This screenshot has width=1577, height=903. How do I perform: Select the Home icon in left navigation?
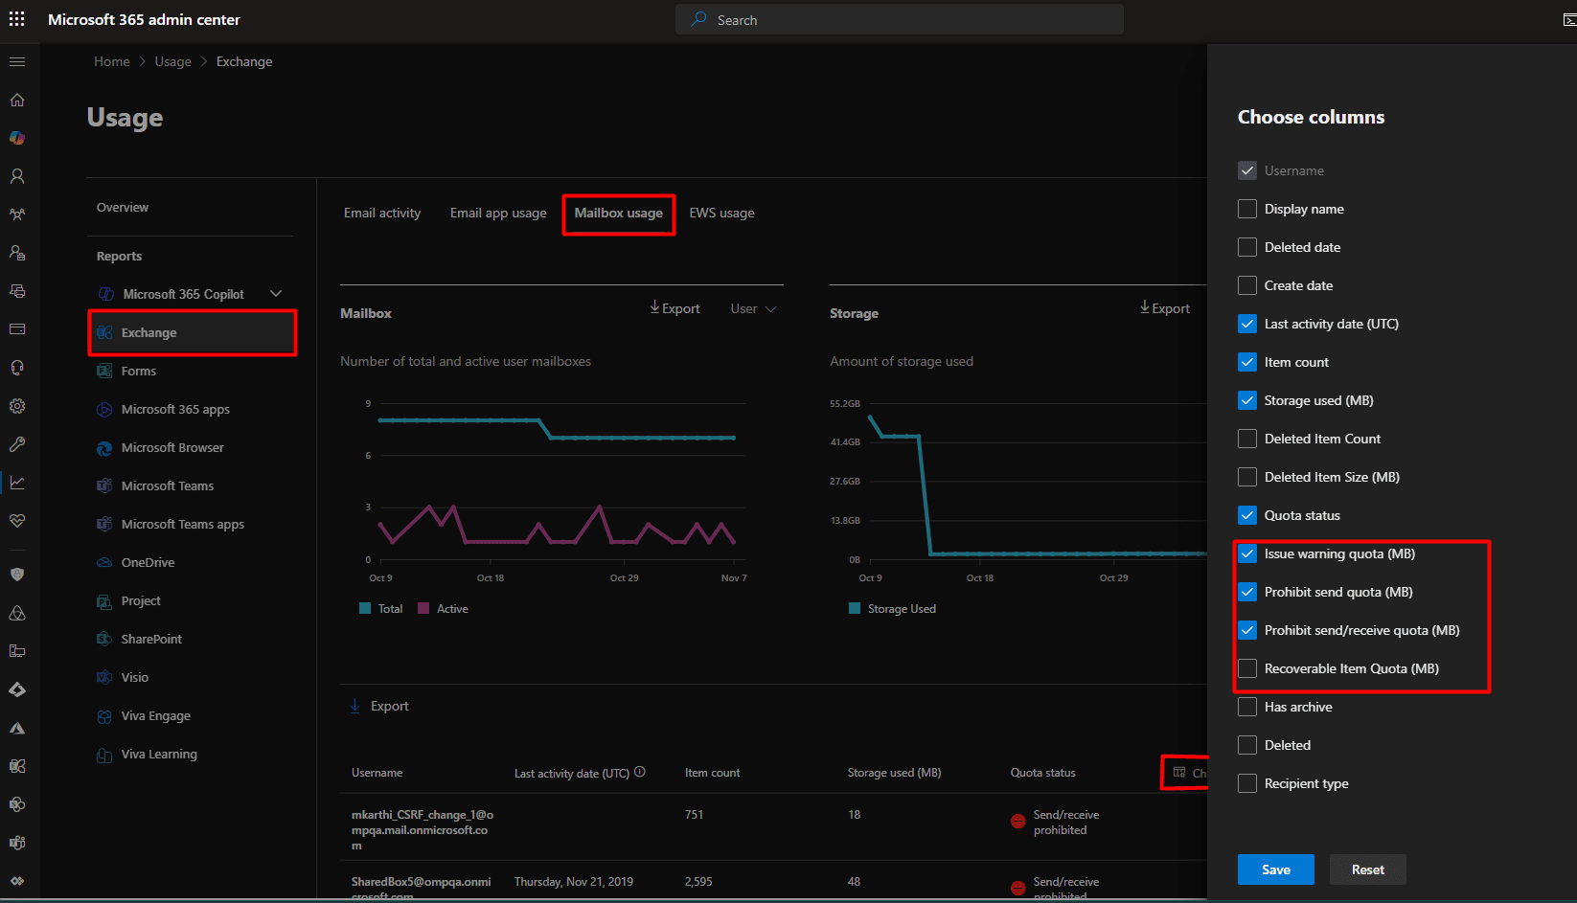pyautogui.click(x=16, y=100)
